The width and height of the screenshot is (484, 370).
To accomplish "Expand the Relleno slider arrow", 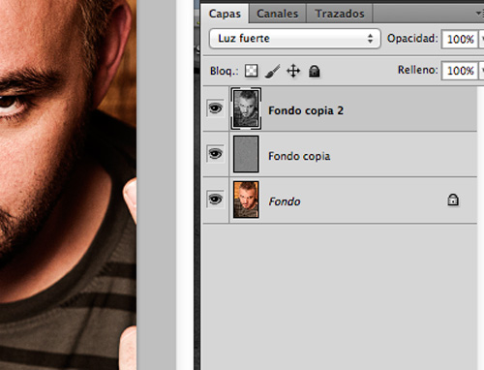I will click(481, 71).
